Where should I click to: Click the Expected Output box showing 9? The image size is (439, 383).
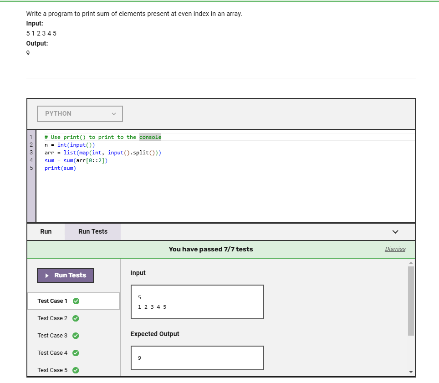click(x=197, y=357)
